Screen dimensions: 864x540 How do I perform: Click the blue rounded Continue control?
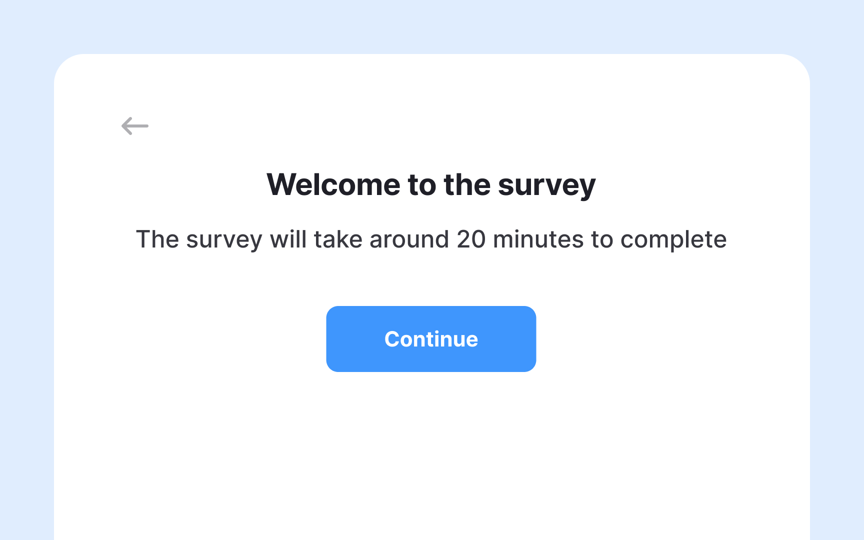tap(431, 339)
